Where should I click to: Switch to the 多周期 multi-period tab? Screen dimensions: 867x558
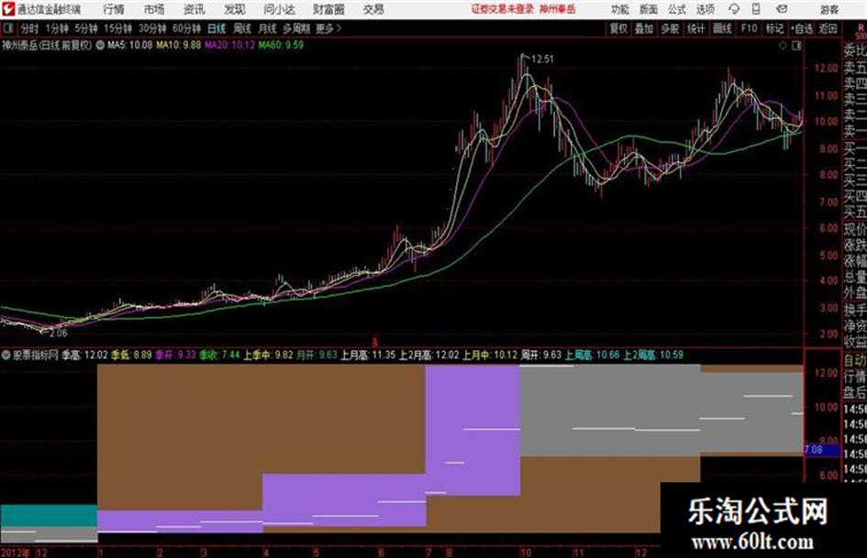click(x=297, y=28)
